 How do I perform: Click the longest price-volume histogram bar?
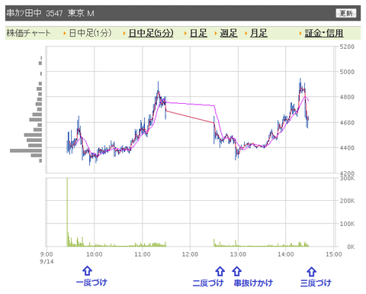26,150
